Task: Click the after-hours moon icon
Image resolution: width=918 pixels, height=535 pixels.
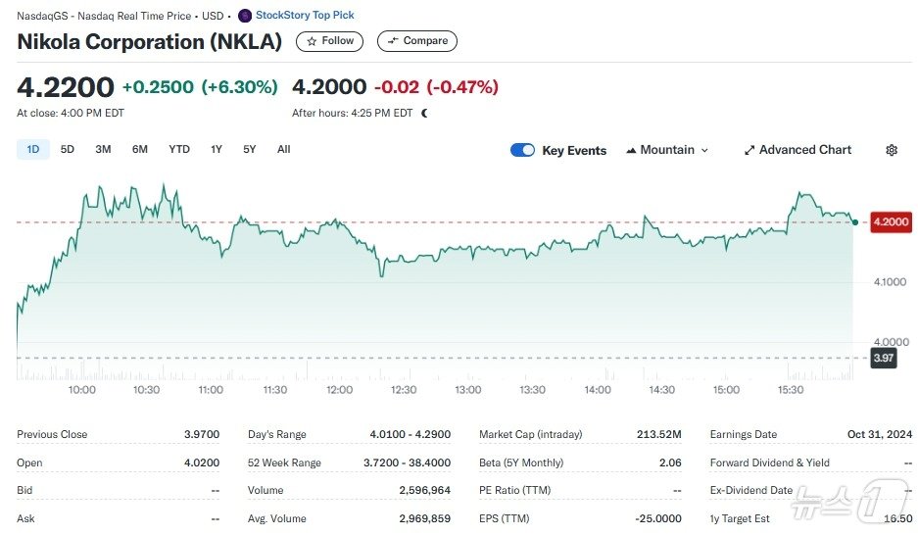Action: [x=424, y=113]
